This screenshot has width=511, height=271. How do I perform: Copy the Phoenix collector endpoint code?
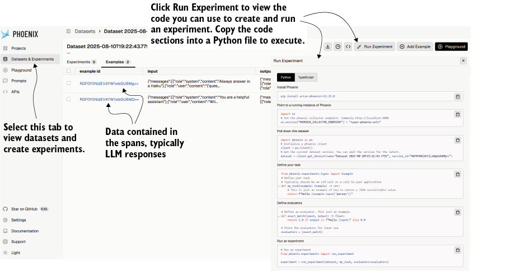pyautogui.click(x=458, y=114)
